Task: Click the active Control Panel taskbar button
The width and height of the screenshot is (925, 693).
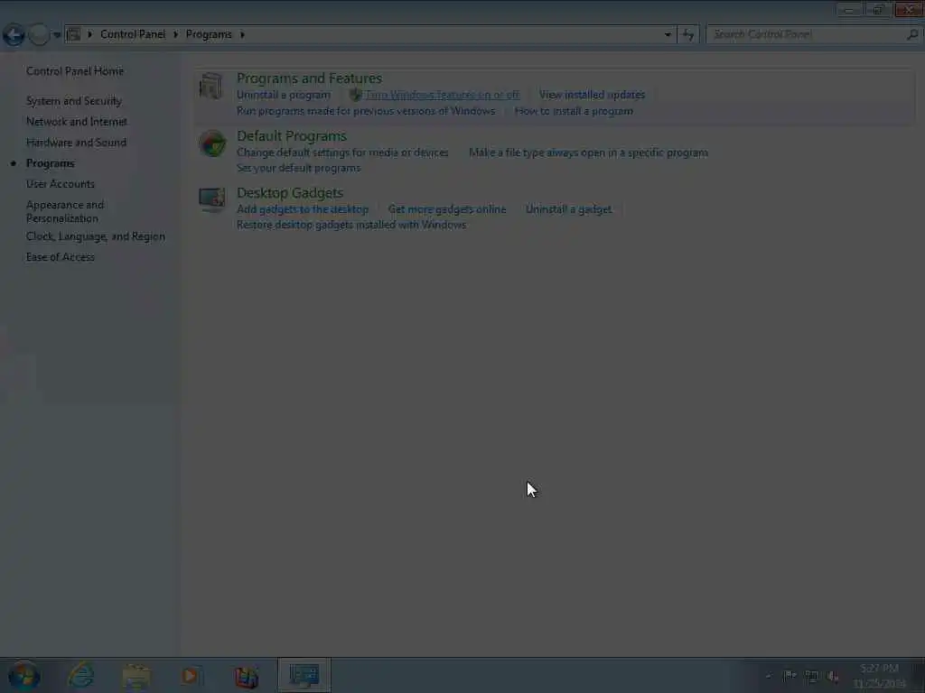Action: 304,675
